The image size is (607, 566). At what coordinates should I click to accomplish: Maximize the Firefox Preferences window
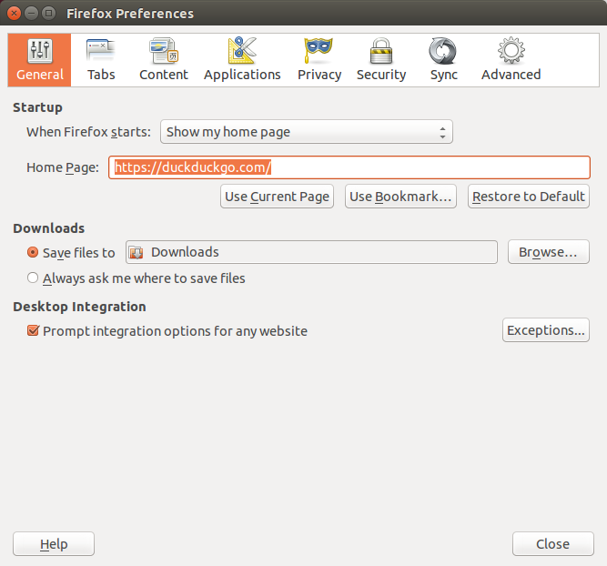(49, 13)
